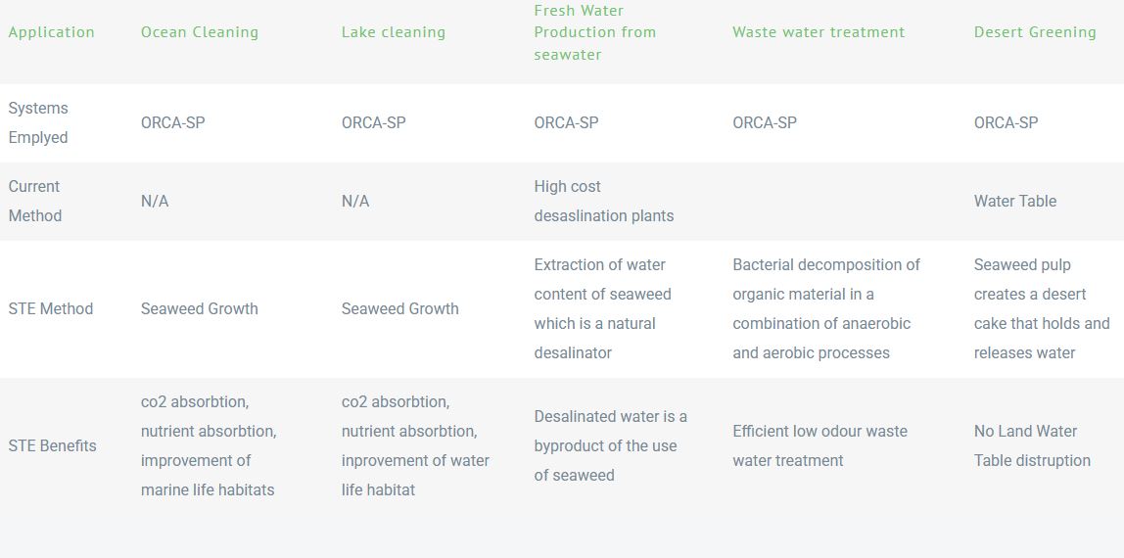Select the STE Method row label
The image size is (1124, 558).
point(51,308)
